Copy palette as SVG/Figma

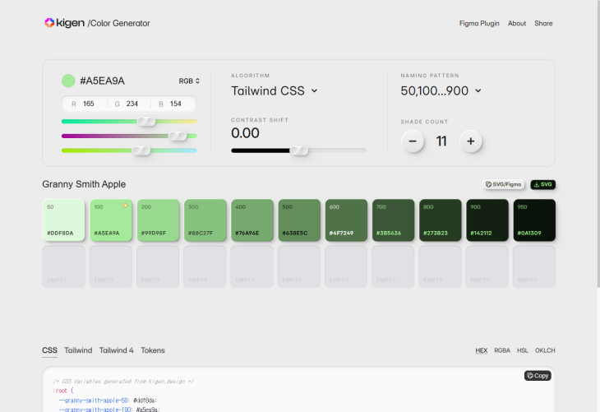tap(504, 185)
